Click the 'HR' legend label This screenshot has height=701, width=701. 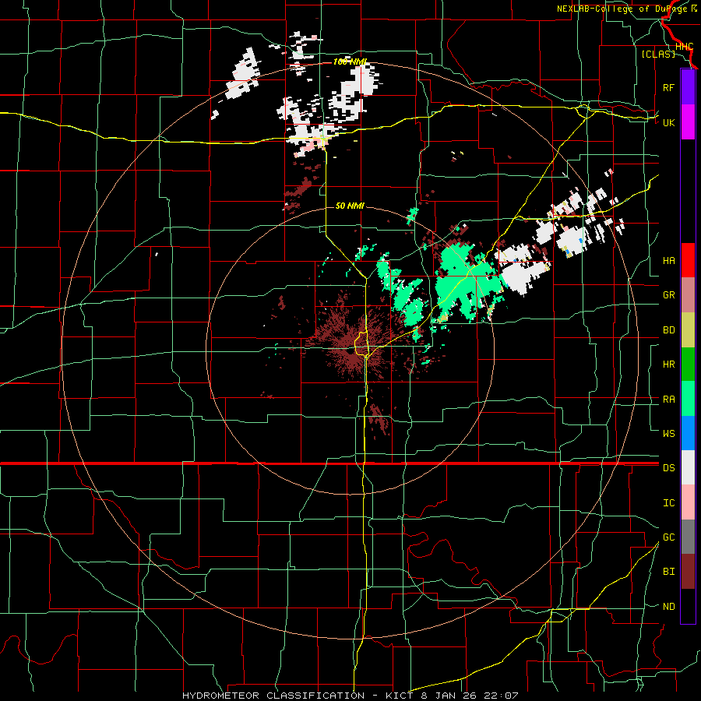[x=668, y=365]
